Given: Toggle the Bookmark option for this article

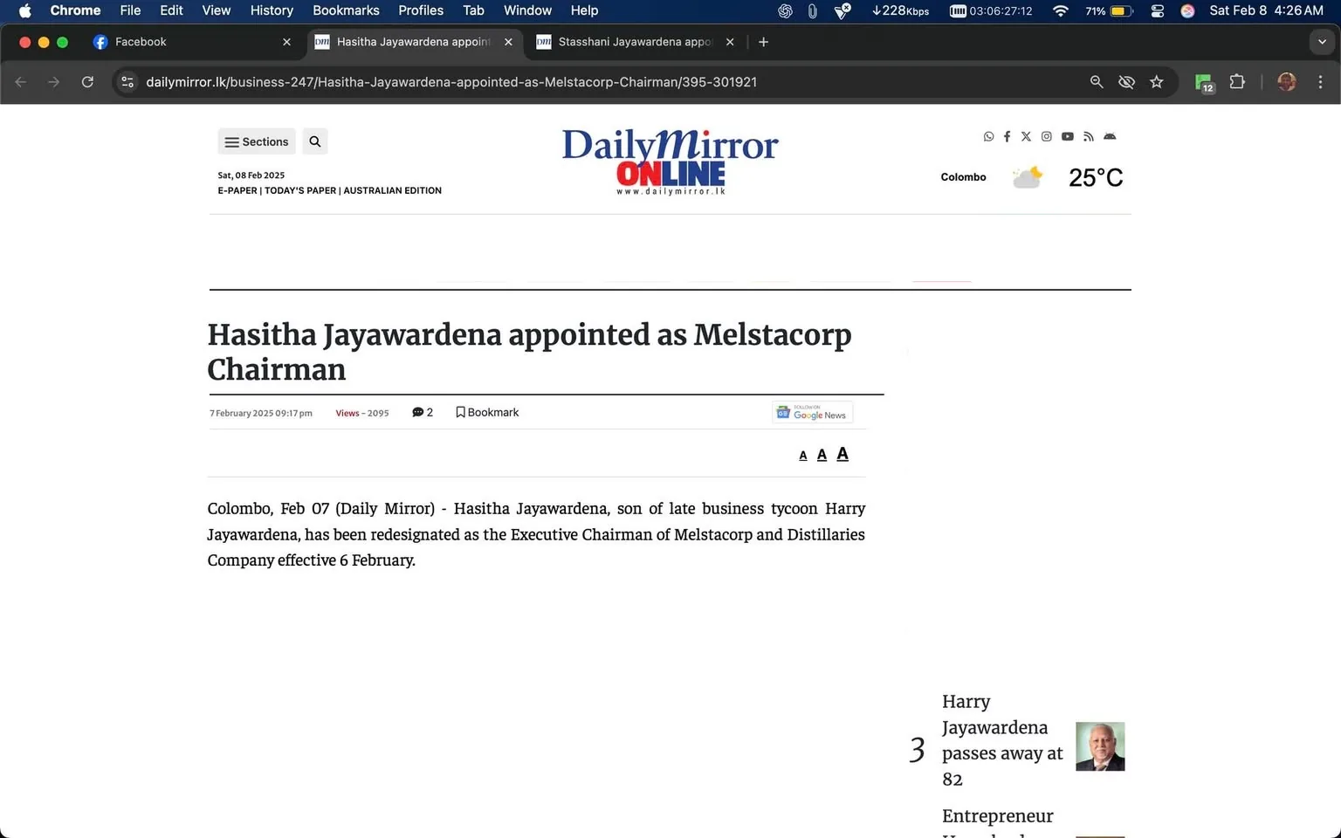Looking at the screenshot, I should [487, 412].
